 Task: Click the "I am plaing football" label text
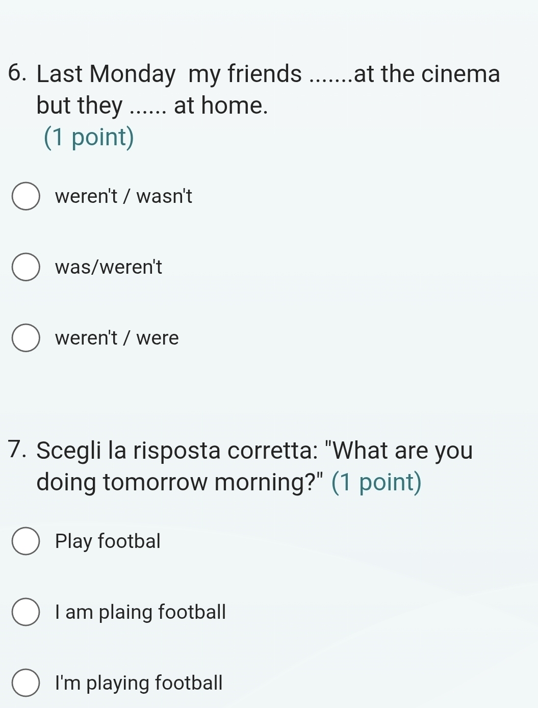[x=140, y=612]
